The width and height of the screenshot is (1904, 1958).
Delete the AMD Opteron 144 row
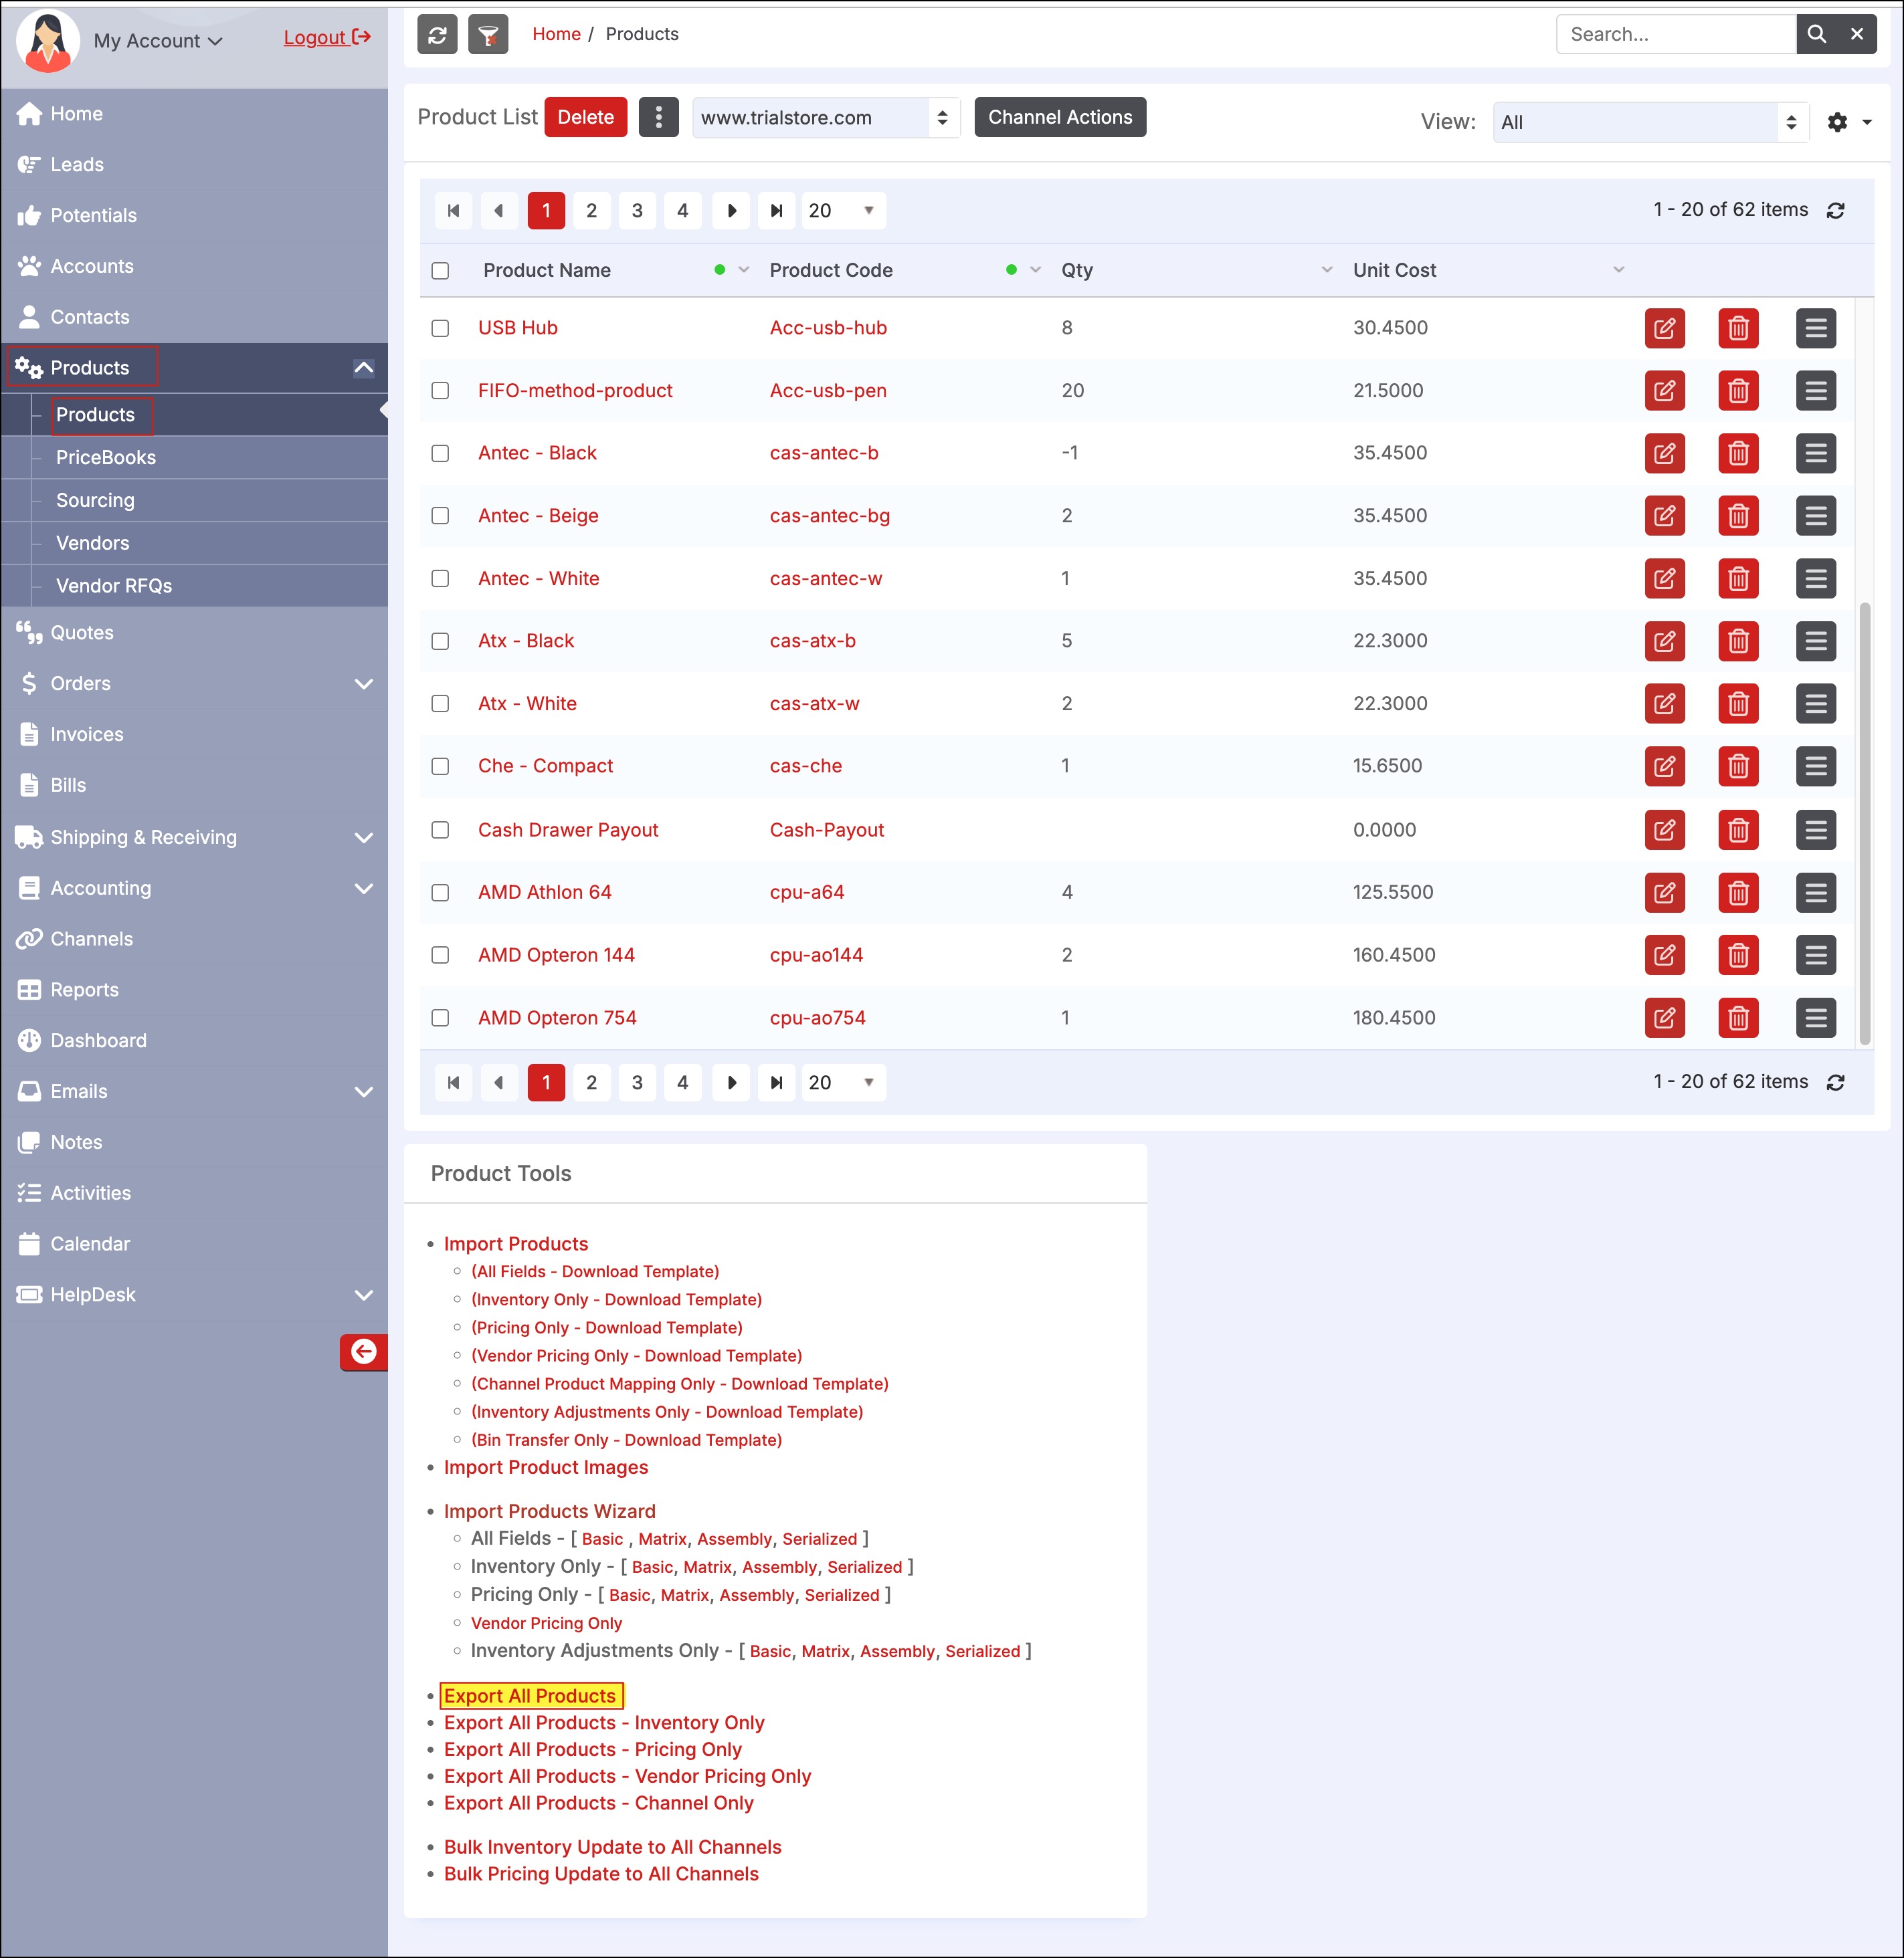[x=1738, y=956]
